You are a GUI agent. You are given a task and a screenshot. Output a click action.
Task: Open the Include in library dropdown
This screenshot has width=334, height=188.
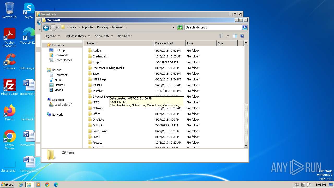77,36
